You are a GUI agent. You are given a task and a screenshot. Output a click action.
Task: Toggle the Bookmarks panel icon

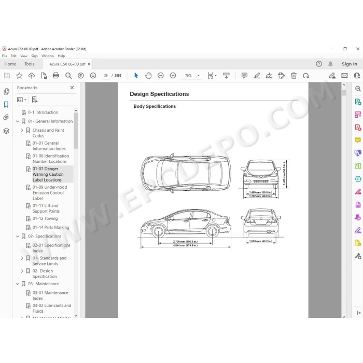point(6,104)
